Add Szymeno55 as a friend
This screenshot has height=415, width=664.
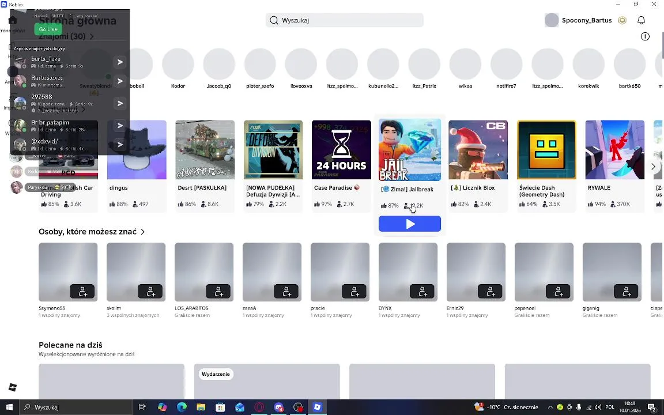[x=82, y=291]
